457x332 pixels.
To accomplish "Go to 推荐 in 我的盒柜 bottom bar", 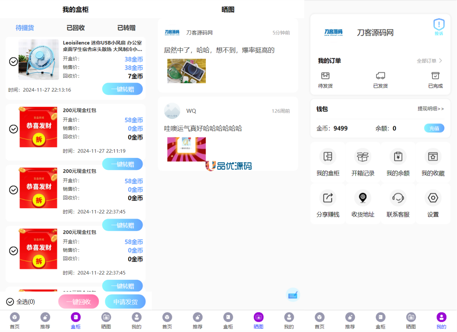I will point(45,321).
